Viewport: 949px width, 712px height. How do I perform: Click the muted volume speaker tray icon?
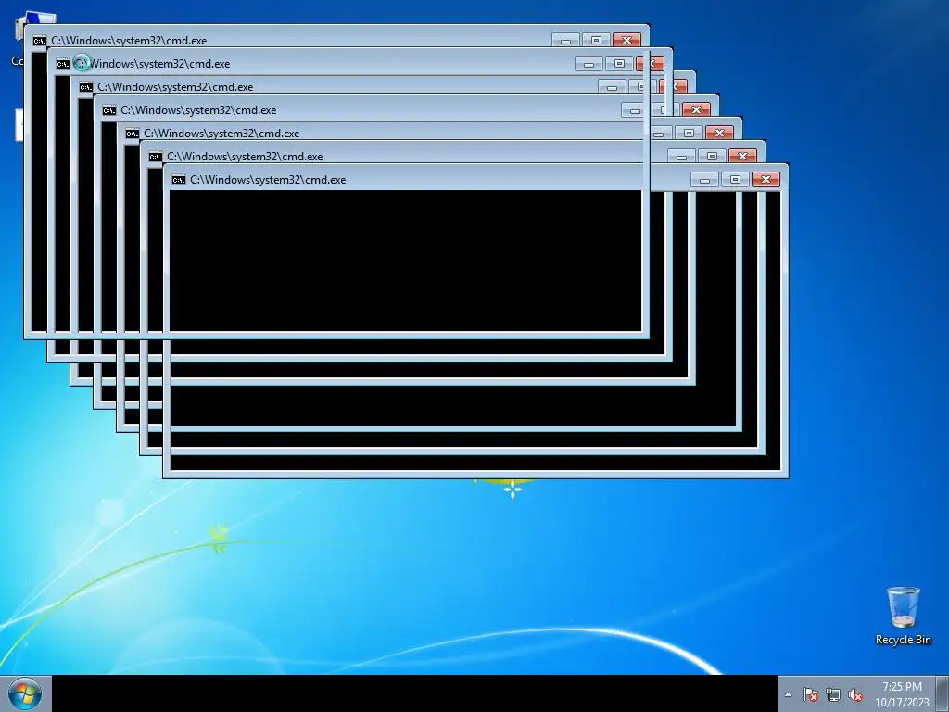(x=855, y=694)
